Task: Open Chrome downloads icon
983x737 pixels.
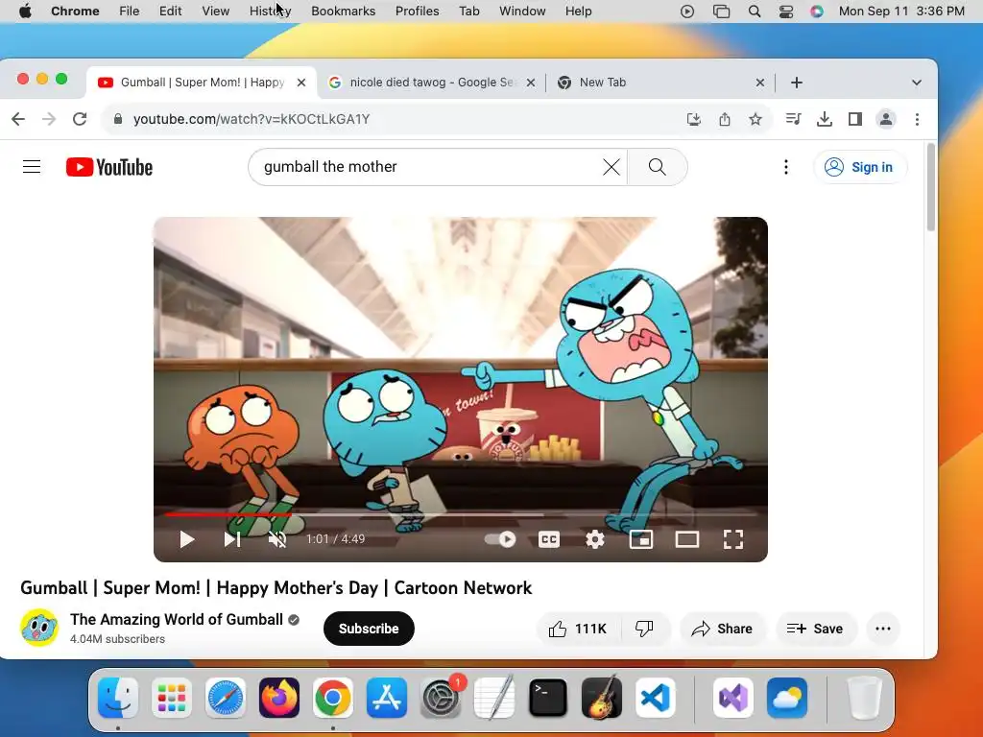Action: tap(825, 119)
